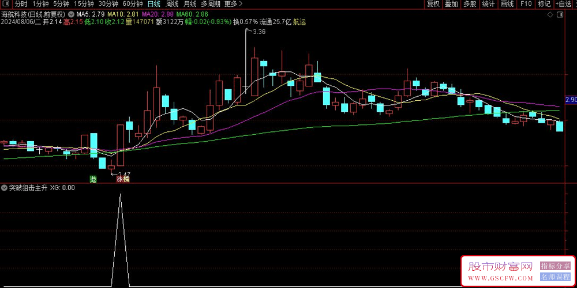Click the 2.90 price axis tag

point(571,100)
